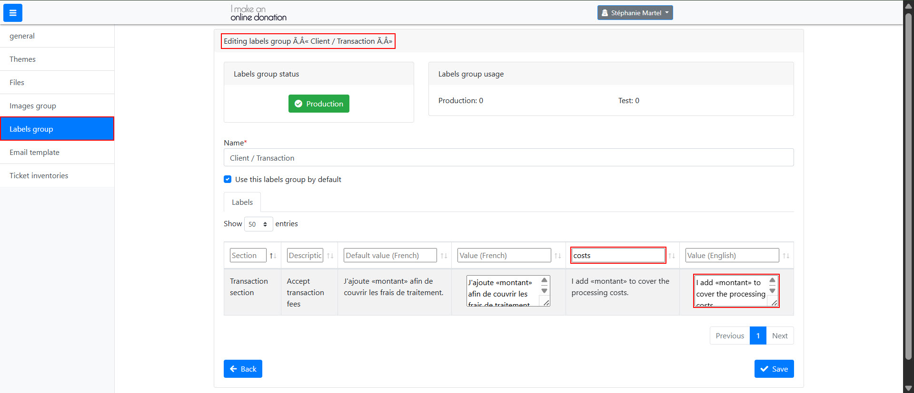The height and width of the screenshot is (393, 914).
Task: Click the Save button
Action: click(774, 369)
